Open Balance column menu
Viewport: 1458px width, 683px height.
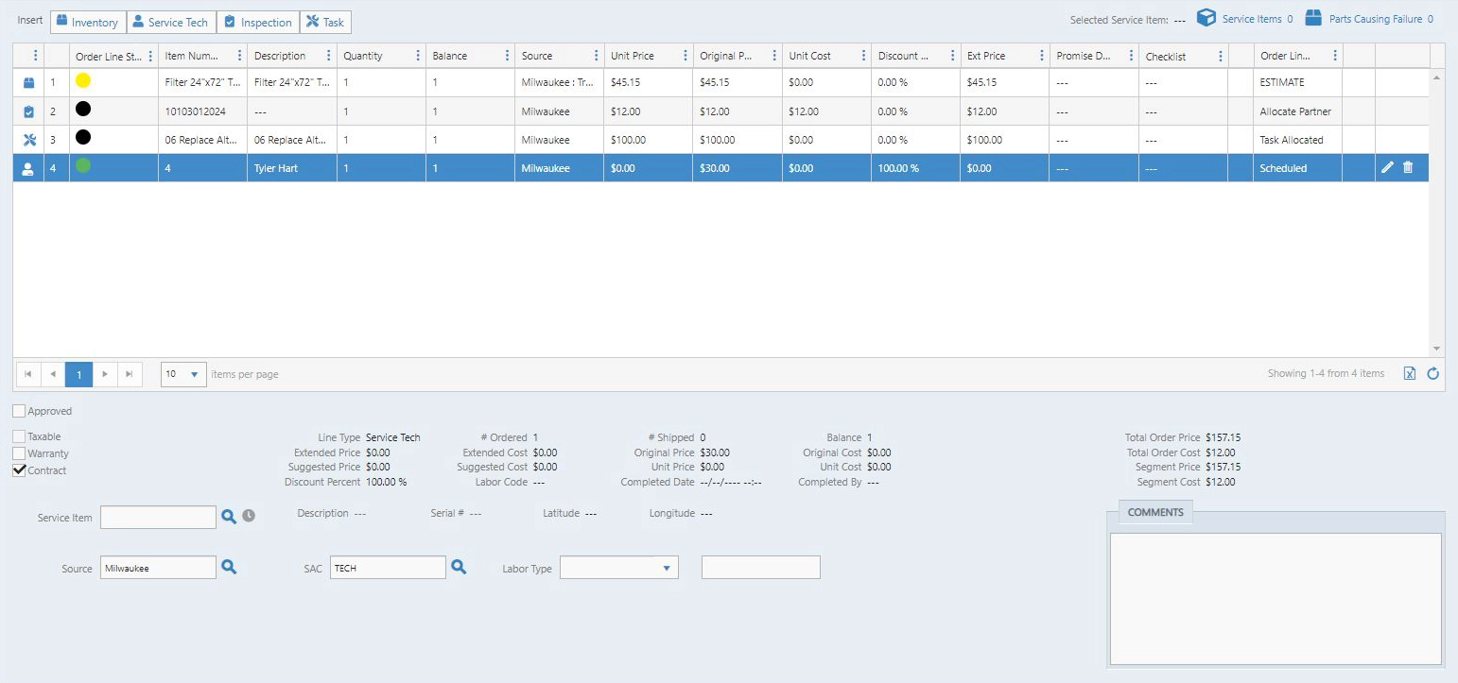tap(507, 56)
